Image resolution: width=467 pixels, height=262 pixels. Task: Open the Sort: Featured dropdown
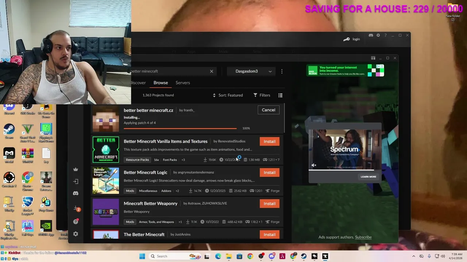(x=228, y=95)
